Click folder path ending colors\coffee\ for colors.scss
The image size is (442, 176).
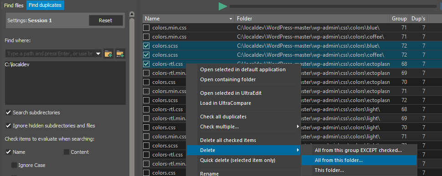[x=310, y=55]
